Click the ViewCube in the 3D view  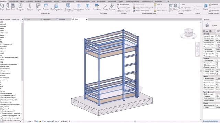(x=189, y=33)
